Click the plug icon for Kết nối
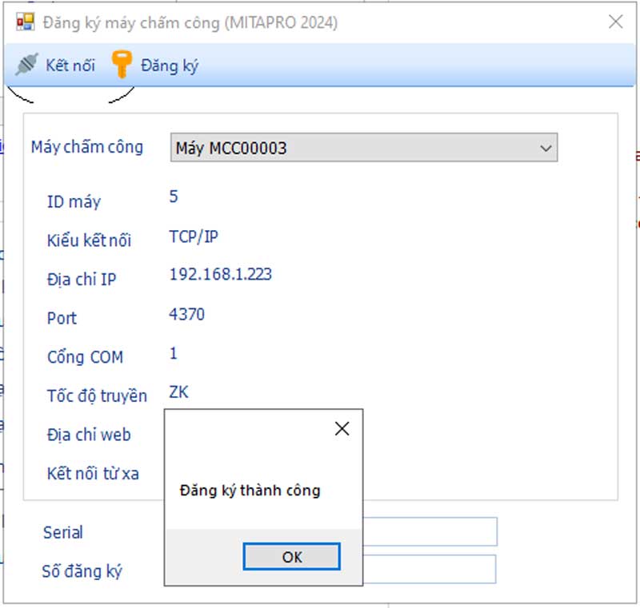This screenshot has height=608, width=640. click(27, 65)
